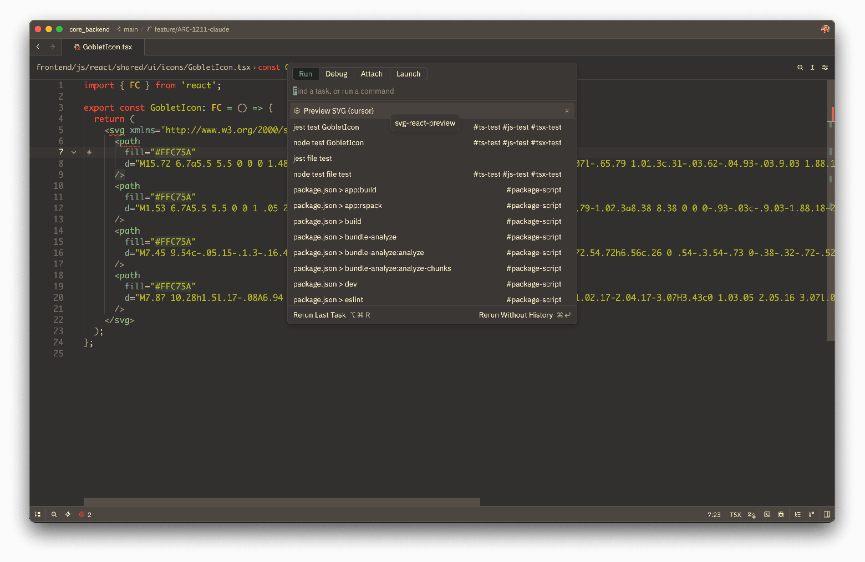This screenshot has width=865, height=562.
Task: Click the vertical editor scrollbar
Action: pyautogui.click(x=831, y=211)
